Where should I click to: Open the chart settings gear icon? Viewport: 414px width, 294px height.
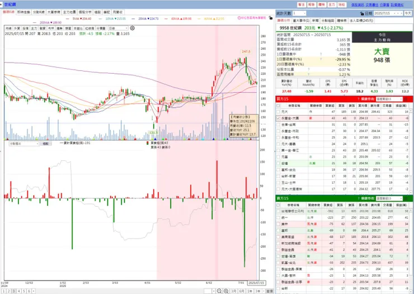coord(132,28)
